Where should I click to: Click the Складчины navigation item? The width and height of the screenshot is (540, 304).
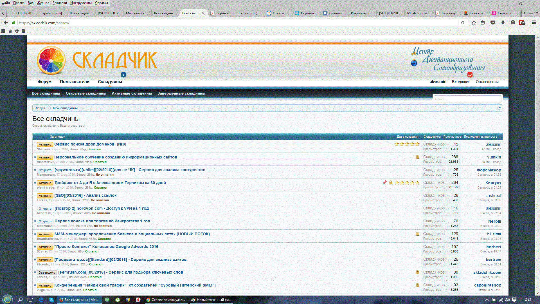(x=110, y=82)
